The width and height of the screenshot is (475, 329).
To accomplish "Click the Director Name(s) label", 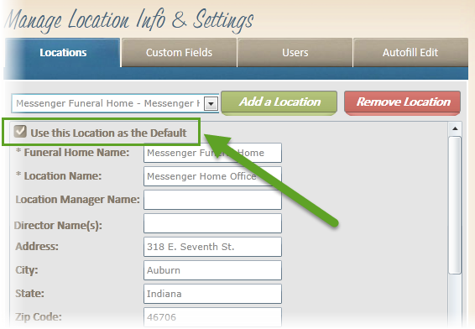I will tap(58, 226).
